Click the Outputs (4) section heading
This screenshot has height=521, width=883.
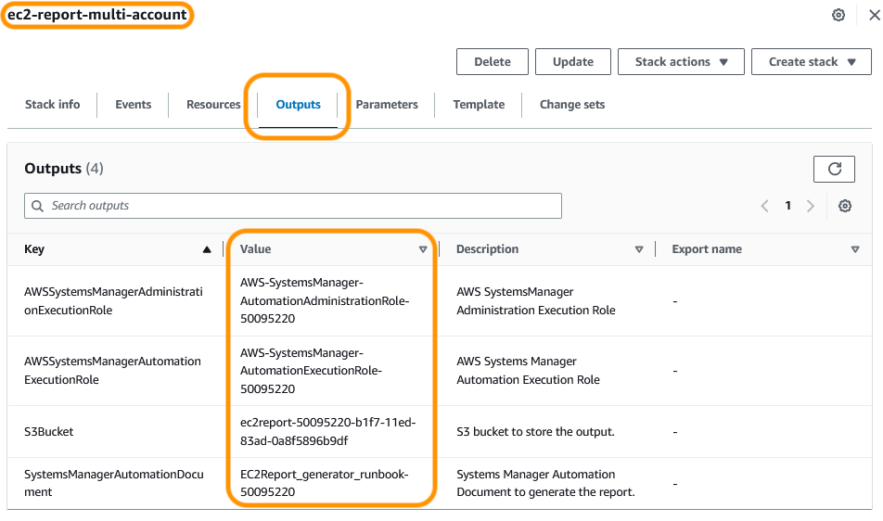click(x=64, y=169)
